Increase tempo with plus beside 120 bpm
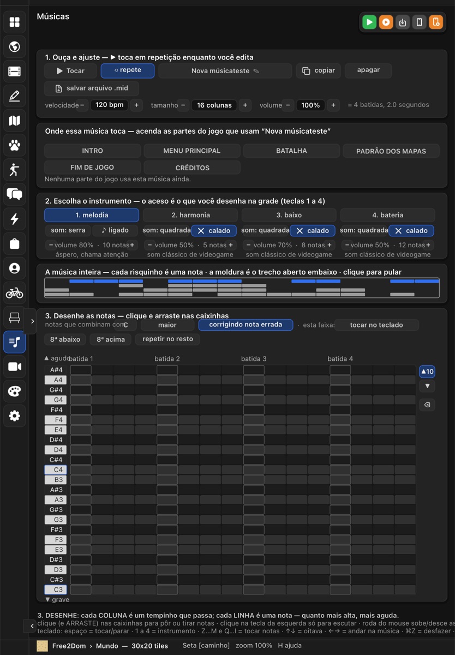The height and width of the screenshot is (655, 455). (x=136, y=105)
